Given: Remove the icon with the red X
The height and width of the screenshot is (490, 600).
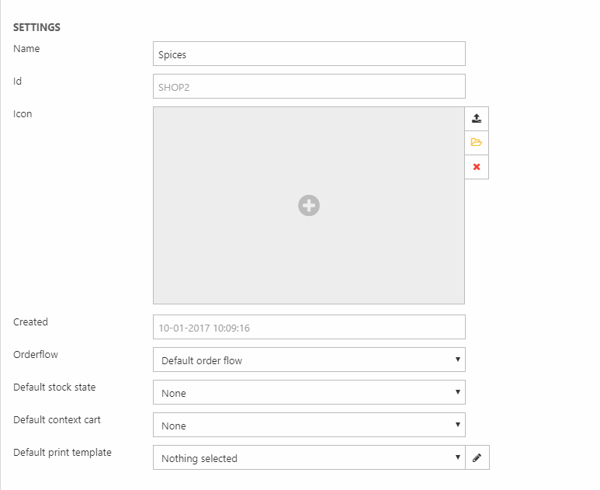Looking at the screenshot, I should [x=477, y=167].
